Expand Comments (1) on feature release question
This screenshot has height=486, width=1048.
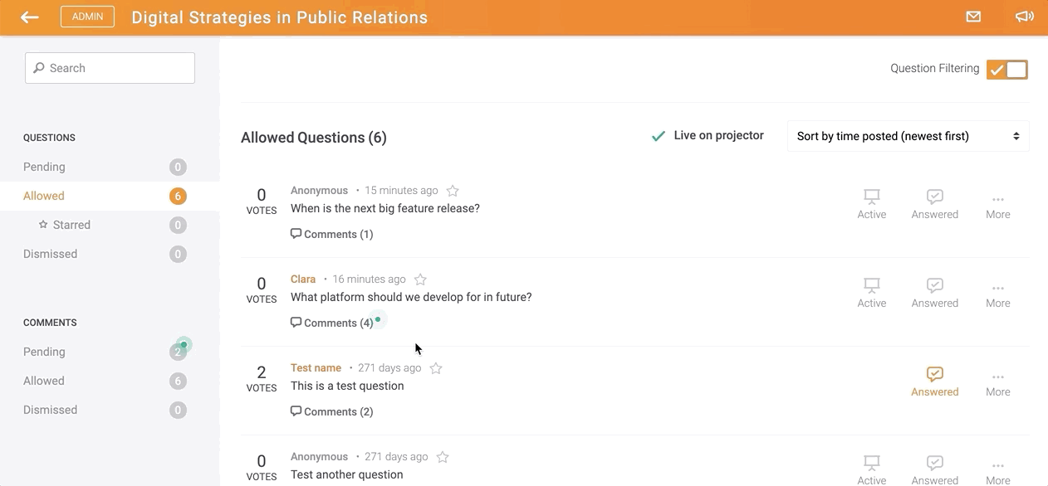(x=332, y=234)
